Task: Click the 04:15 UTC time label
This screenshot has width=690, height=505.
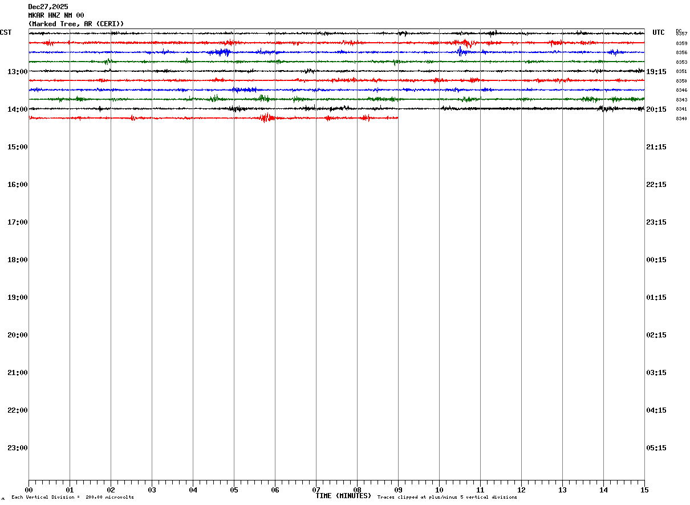Action: [x=656, y=410]
